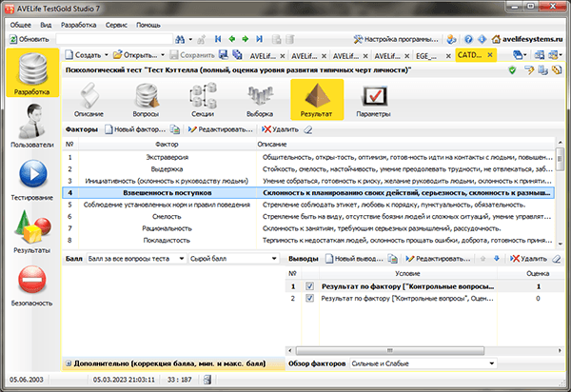The height and width of the screenshot is (392, 571).
Task: Go to last record arrow
Action: click(259, 39)
